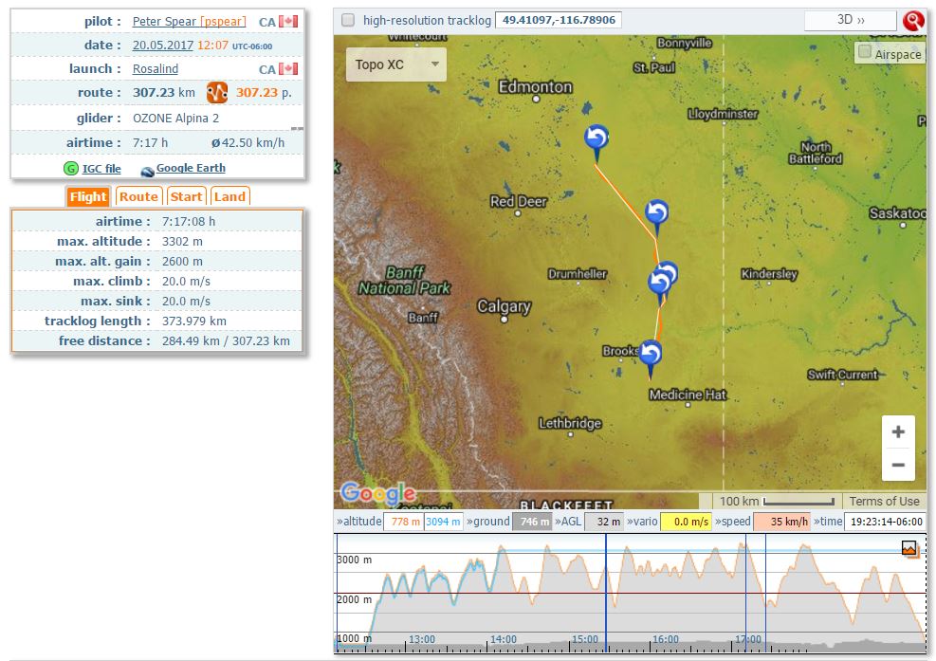This screenshot has width=936, height=661.
Task: Zoom in on the map
Action: 898,431
